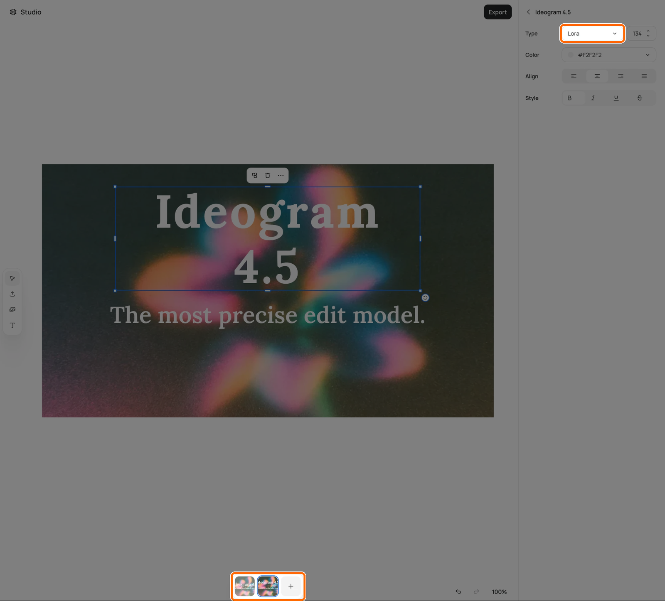Select the pointer tool in the left toolbar
Image resolution: width=665 pixels, height=601 pixels.
[12, 278]
